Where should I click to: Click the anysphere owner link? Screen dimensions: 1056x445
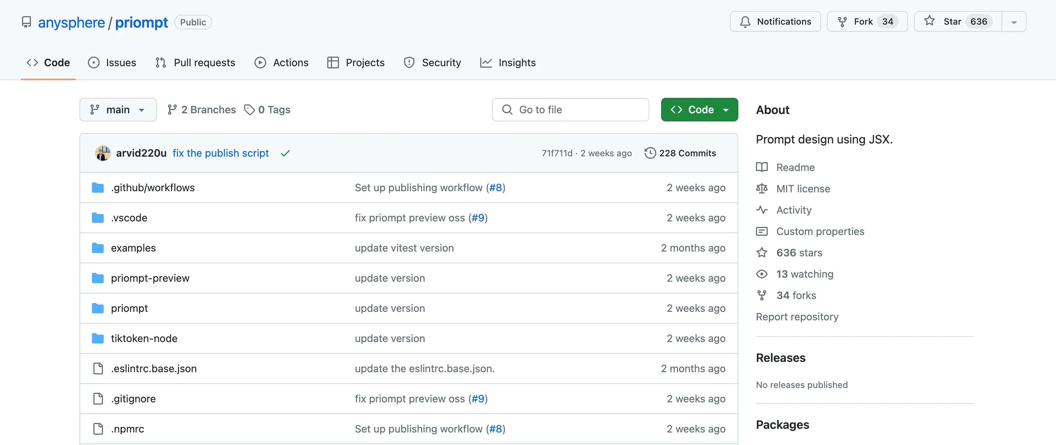(71, 22)
